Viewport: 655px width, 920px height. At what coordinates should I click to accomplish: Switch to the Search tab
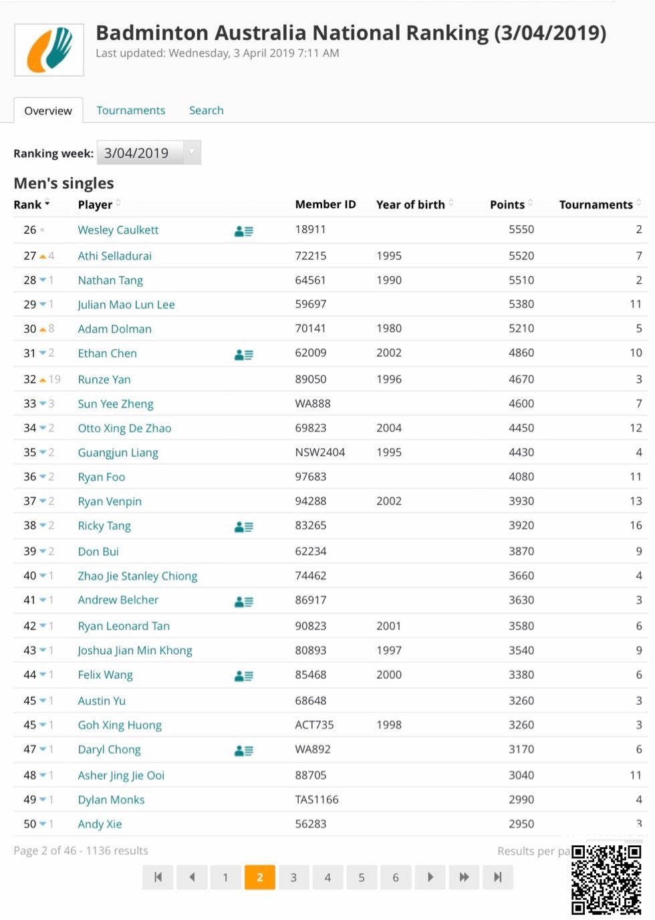click(x=206, y=110)
